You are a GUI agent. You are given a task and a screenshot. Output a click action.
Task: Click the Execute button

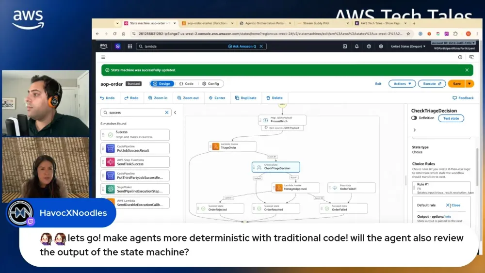432,84
